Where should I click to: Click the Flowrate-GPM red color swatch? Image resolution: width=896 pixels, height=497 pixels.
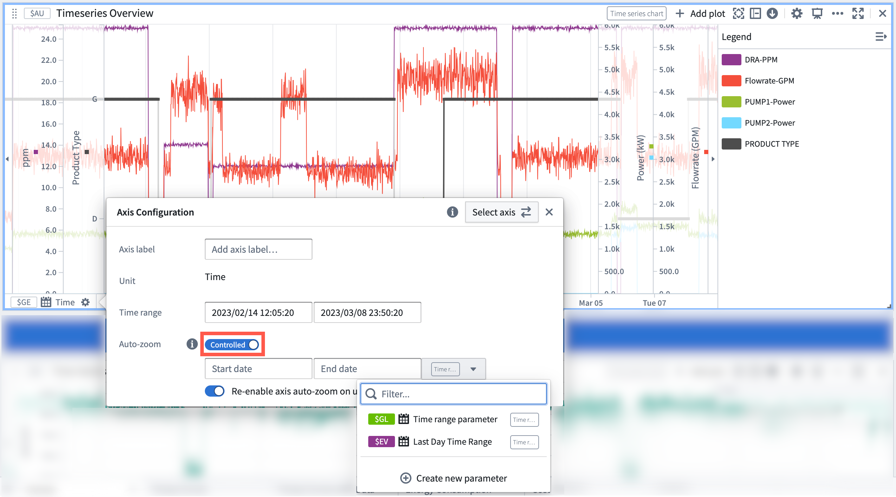[x=732, y=81]
